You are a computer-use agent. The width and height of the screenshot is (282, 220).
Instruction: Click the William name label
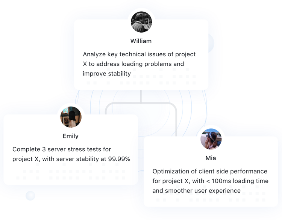point(141,41)
